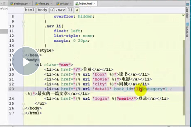
Task: Select the body breadcrumb
Action: (42, 10)
